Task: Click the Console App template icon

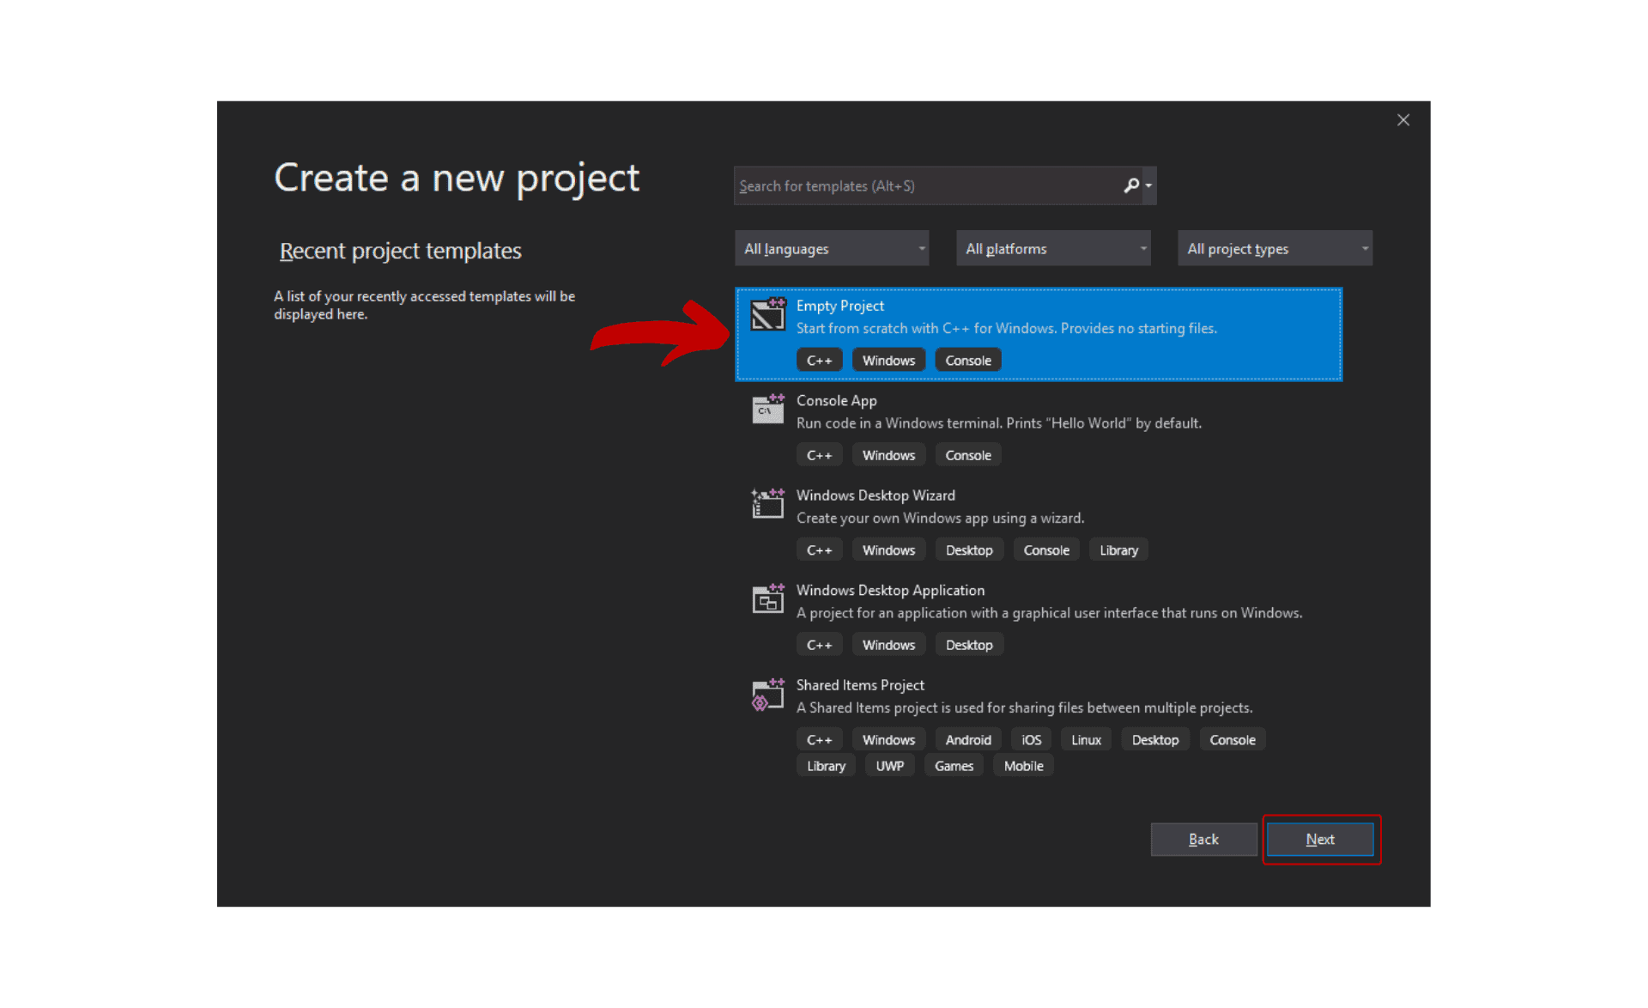Action: coord(767,409)
